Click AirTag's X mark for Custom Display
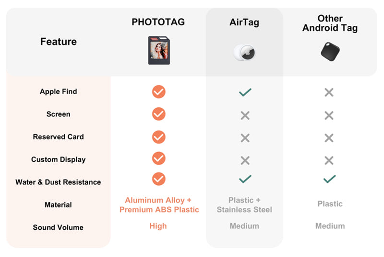384x257 pixels. (x=245, y=160)
